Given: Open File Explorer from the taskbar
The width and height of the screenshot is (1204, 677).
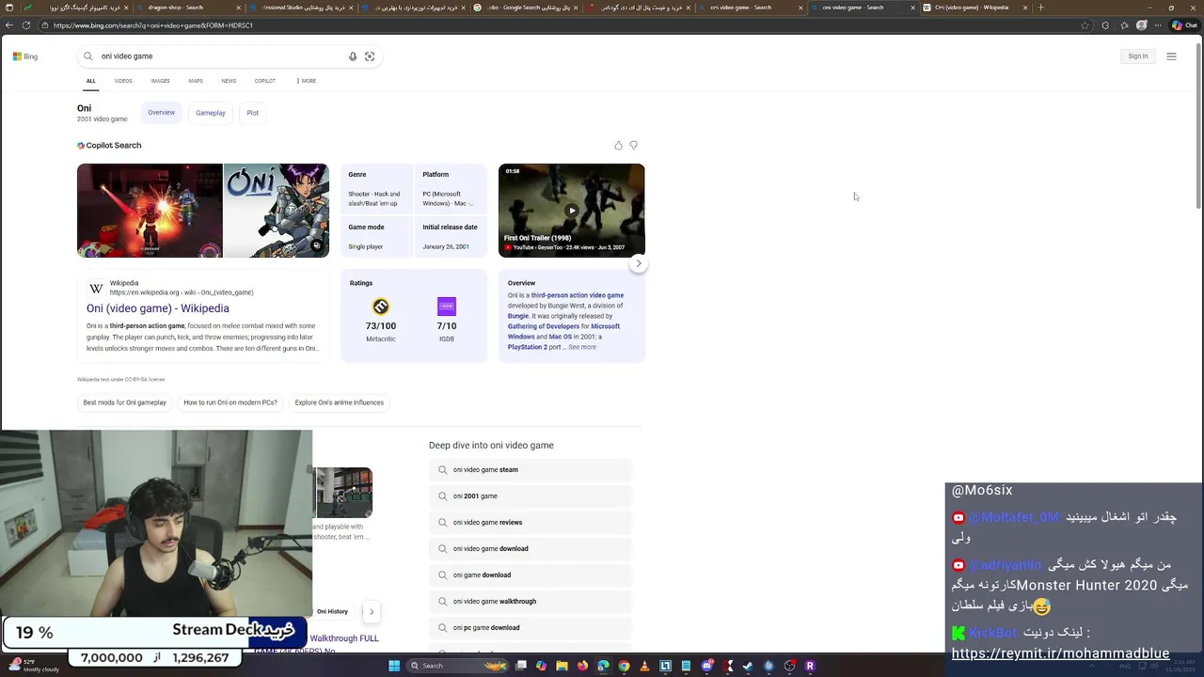Looking at the screenshot, I should 562,666.
